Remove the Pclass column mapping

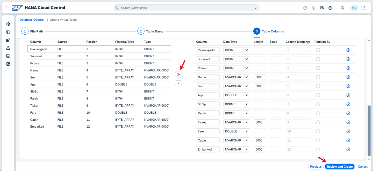pos(348,68)
